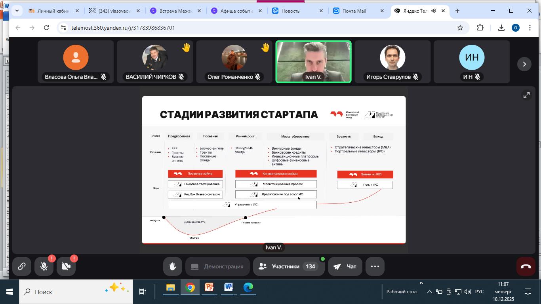This screenshot has height=304, width=541.
Task: Reload the Telemost page
Action: (46, 28)
